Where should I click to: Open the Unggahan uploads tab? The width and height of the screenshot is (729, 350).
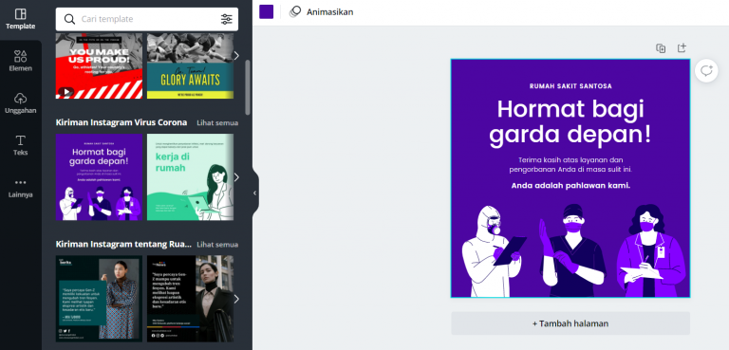(x=21, y=103)
